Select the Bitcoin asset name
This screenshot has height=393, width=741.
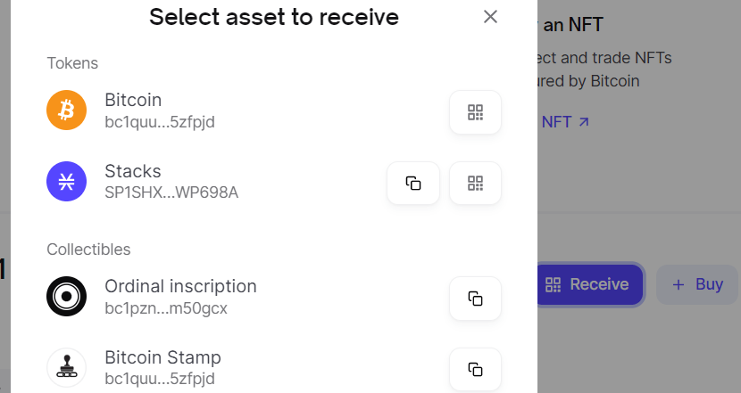(x=133, y=100)
